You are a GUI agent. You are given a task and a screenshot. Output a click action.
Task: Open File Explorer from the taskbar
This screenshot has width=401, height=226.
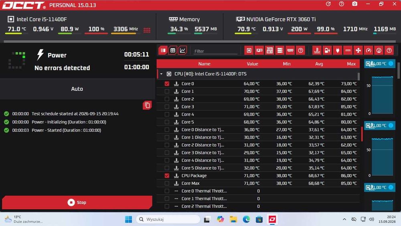coord(233,219)
